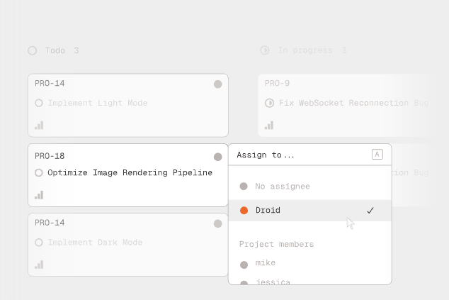Open the Optimize Image Rendering Pipeline issue title
This screenshot has width=449, height=300.
pos(130,172)
